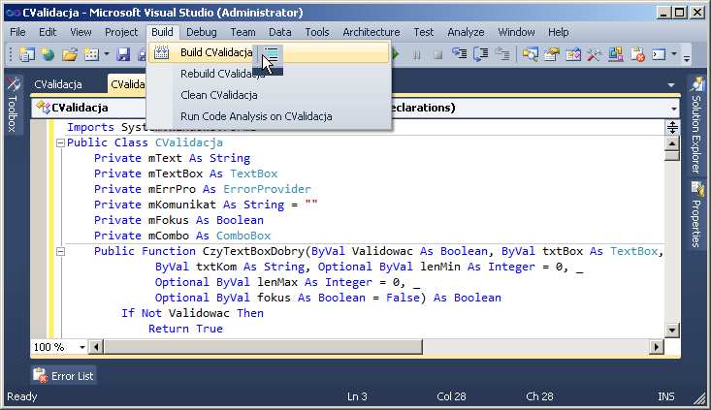Click the New Project toolbar icon
The image size is (711, 410).
tap(27, 54)
